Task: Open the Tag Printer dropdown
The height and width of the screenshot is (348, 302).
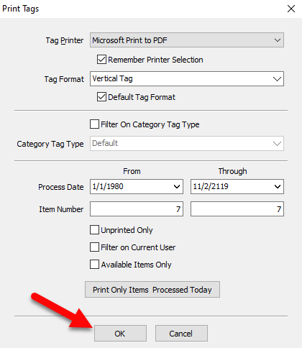Action: click(187, 40)
